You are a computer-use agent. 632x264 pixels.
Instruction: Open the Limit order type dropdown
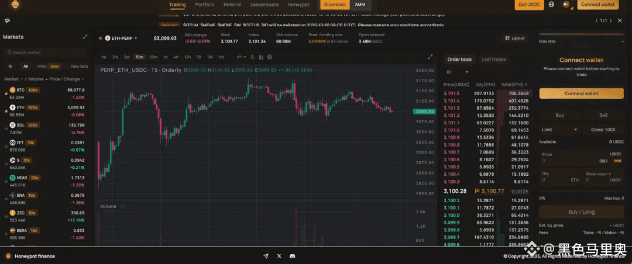[559, 130]
